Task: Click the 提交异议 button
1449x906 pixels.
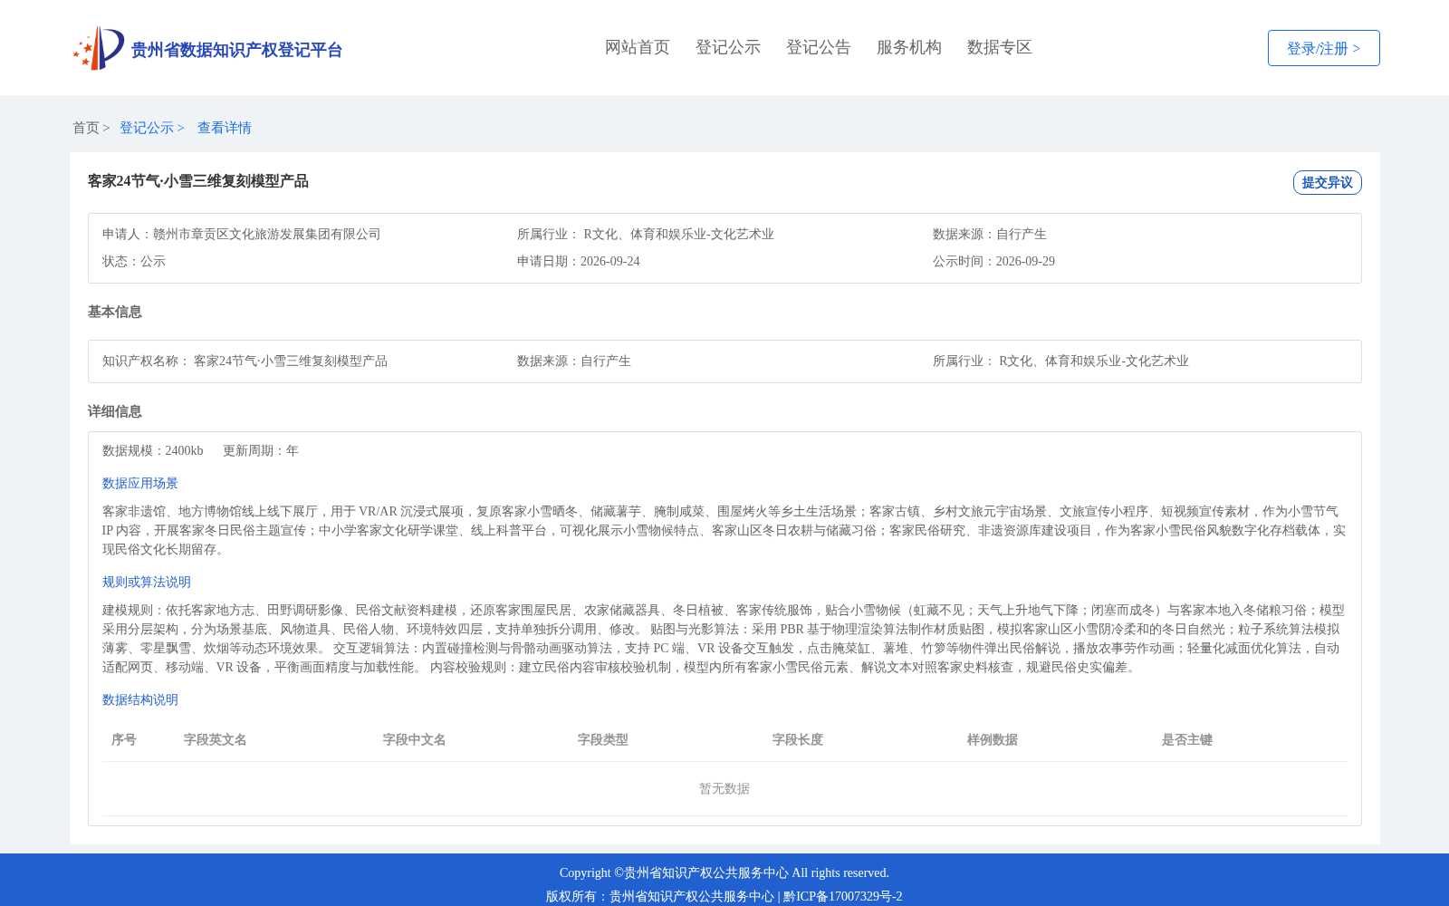Action: coord(1328,182)
